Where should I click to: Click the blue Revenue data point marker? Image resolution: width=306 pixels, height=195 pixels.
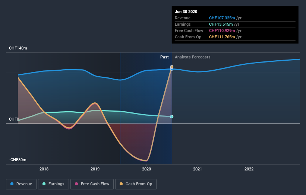click(172, 69)
